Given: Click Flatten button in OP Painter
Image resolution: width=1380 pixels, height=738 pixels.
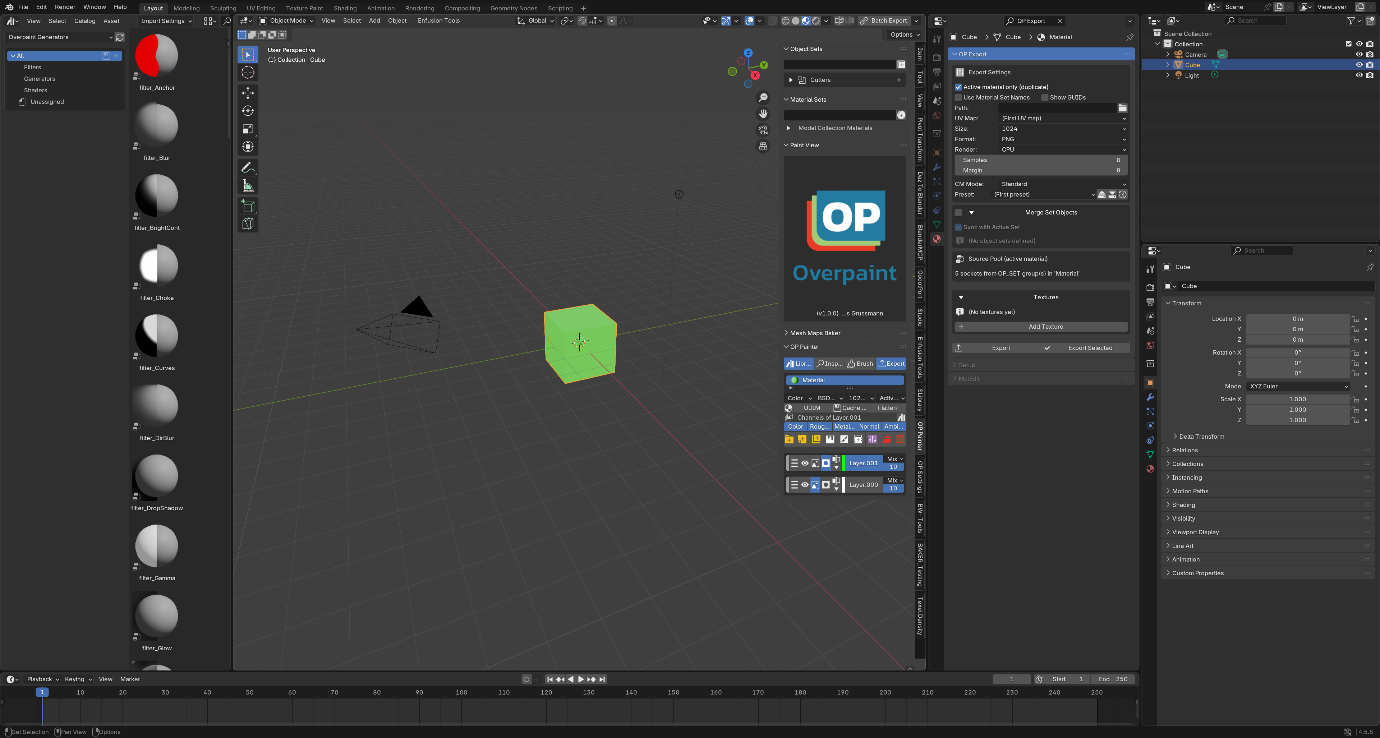Looking at the screenshot, I should click(x=887, y=408).
